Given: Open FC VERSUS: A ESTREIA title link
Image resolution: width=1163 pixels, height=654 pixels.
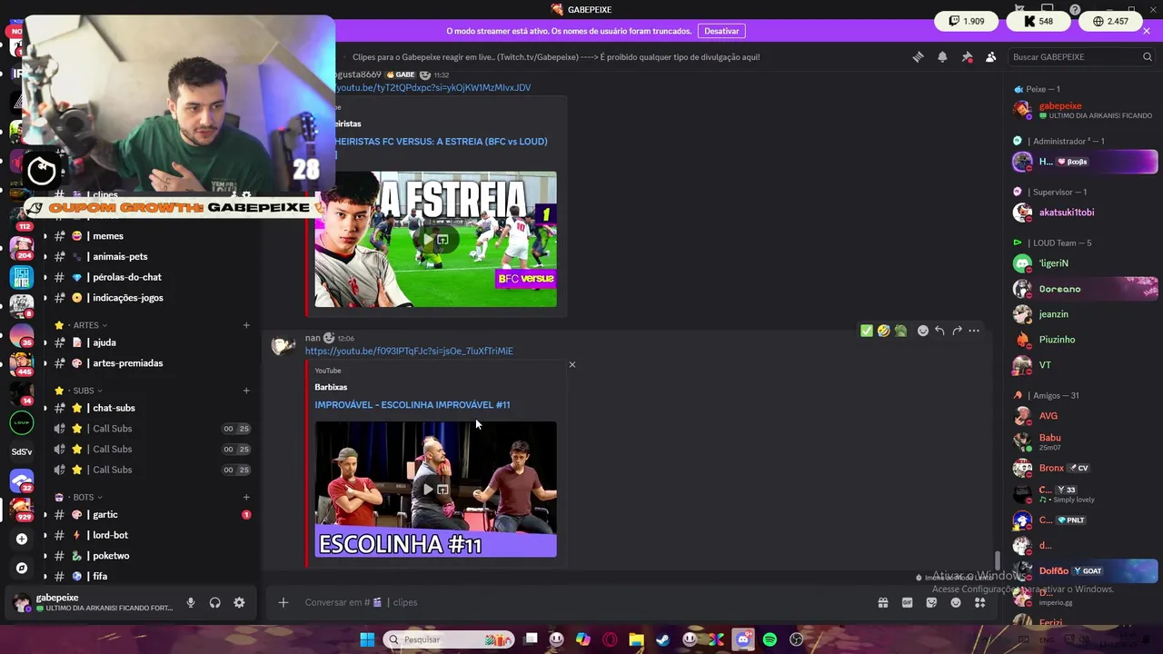Looking at the screenshot, I should pyautogui.click(x=441, y=142).
